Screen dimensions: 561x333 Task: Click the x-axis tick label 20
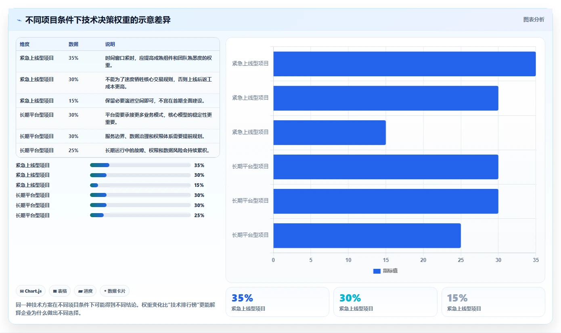coord(423,260)
